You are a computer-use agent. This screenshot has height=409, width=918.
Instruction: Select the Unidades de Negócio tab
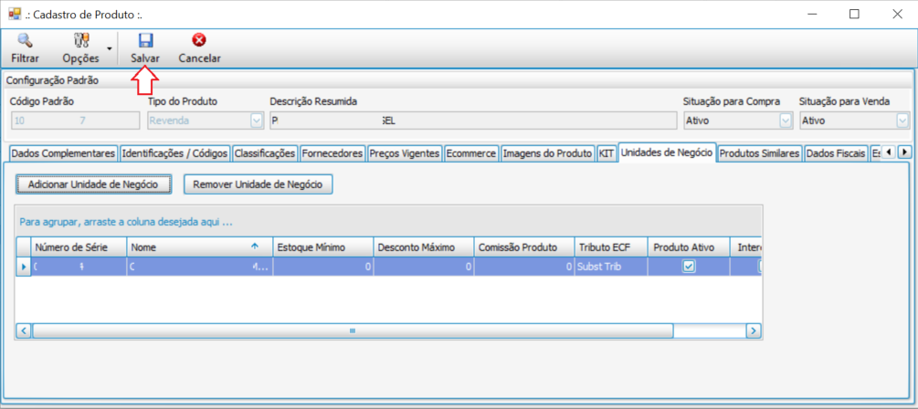pyautogui.click(x=667, y=152)
